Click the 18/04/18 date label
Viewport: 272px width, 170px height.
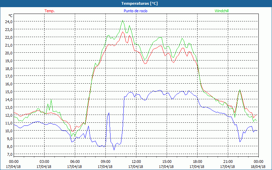coord(258,167)
